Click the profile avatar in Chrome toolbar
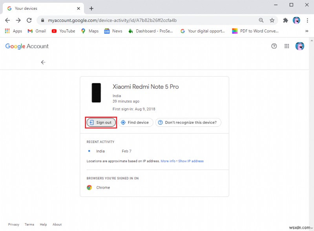The image size is (314, 231). coord(296,20)
